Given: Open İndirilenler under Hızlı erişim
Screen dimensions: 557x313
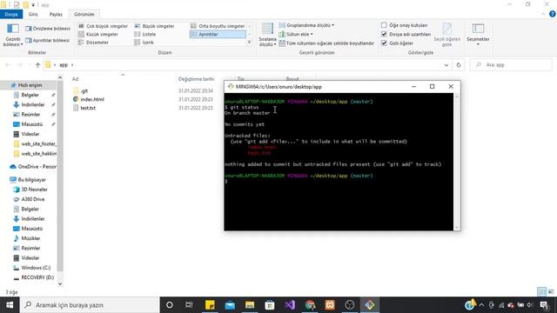Looking at the screenshot, I should pyautogui.click(x=33, y=104).
